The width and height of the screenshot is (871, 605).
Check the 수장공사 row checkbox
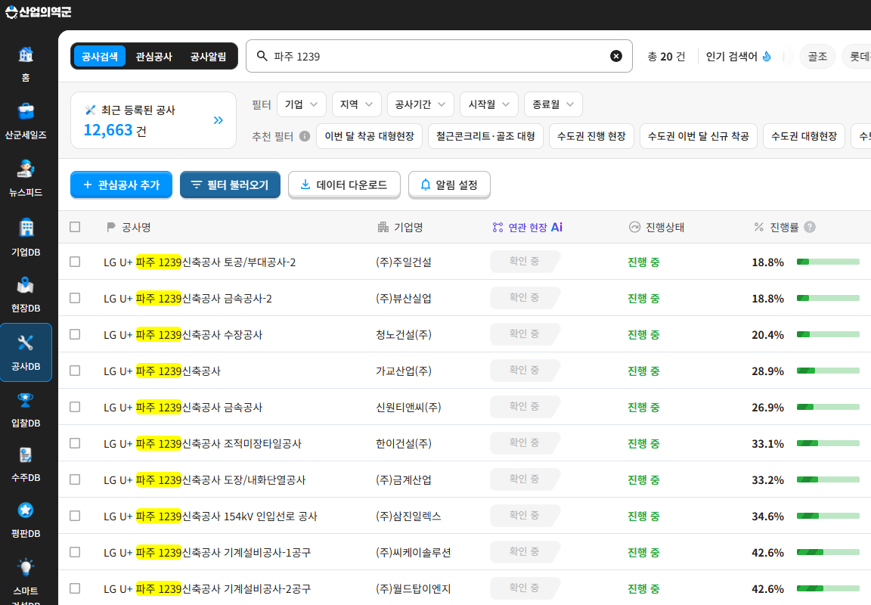pos(75,334)
